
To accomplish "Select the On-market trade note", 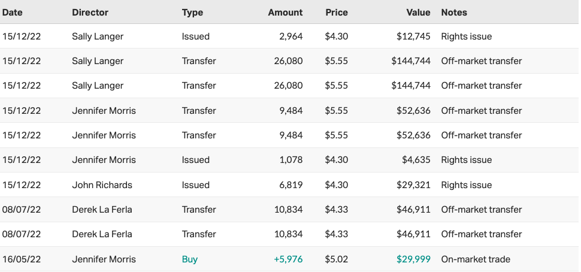I will (x=476, y=259).
